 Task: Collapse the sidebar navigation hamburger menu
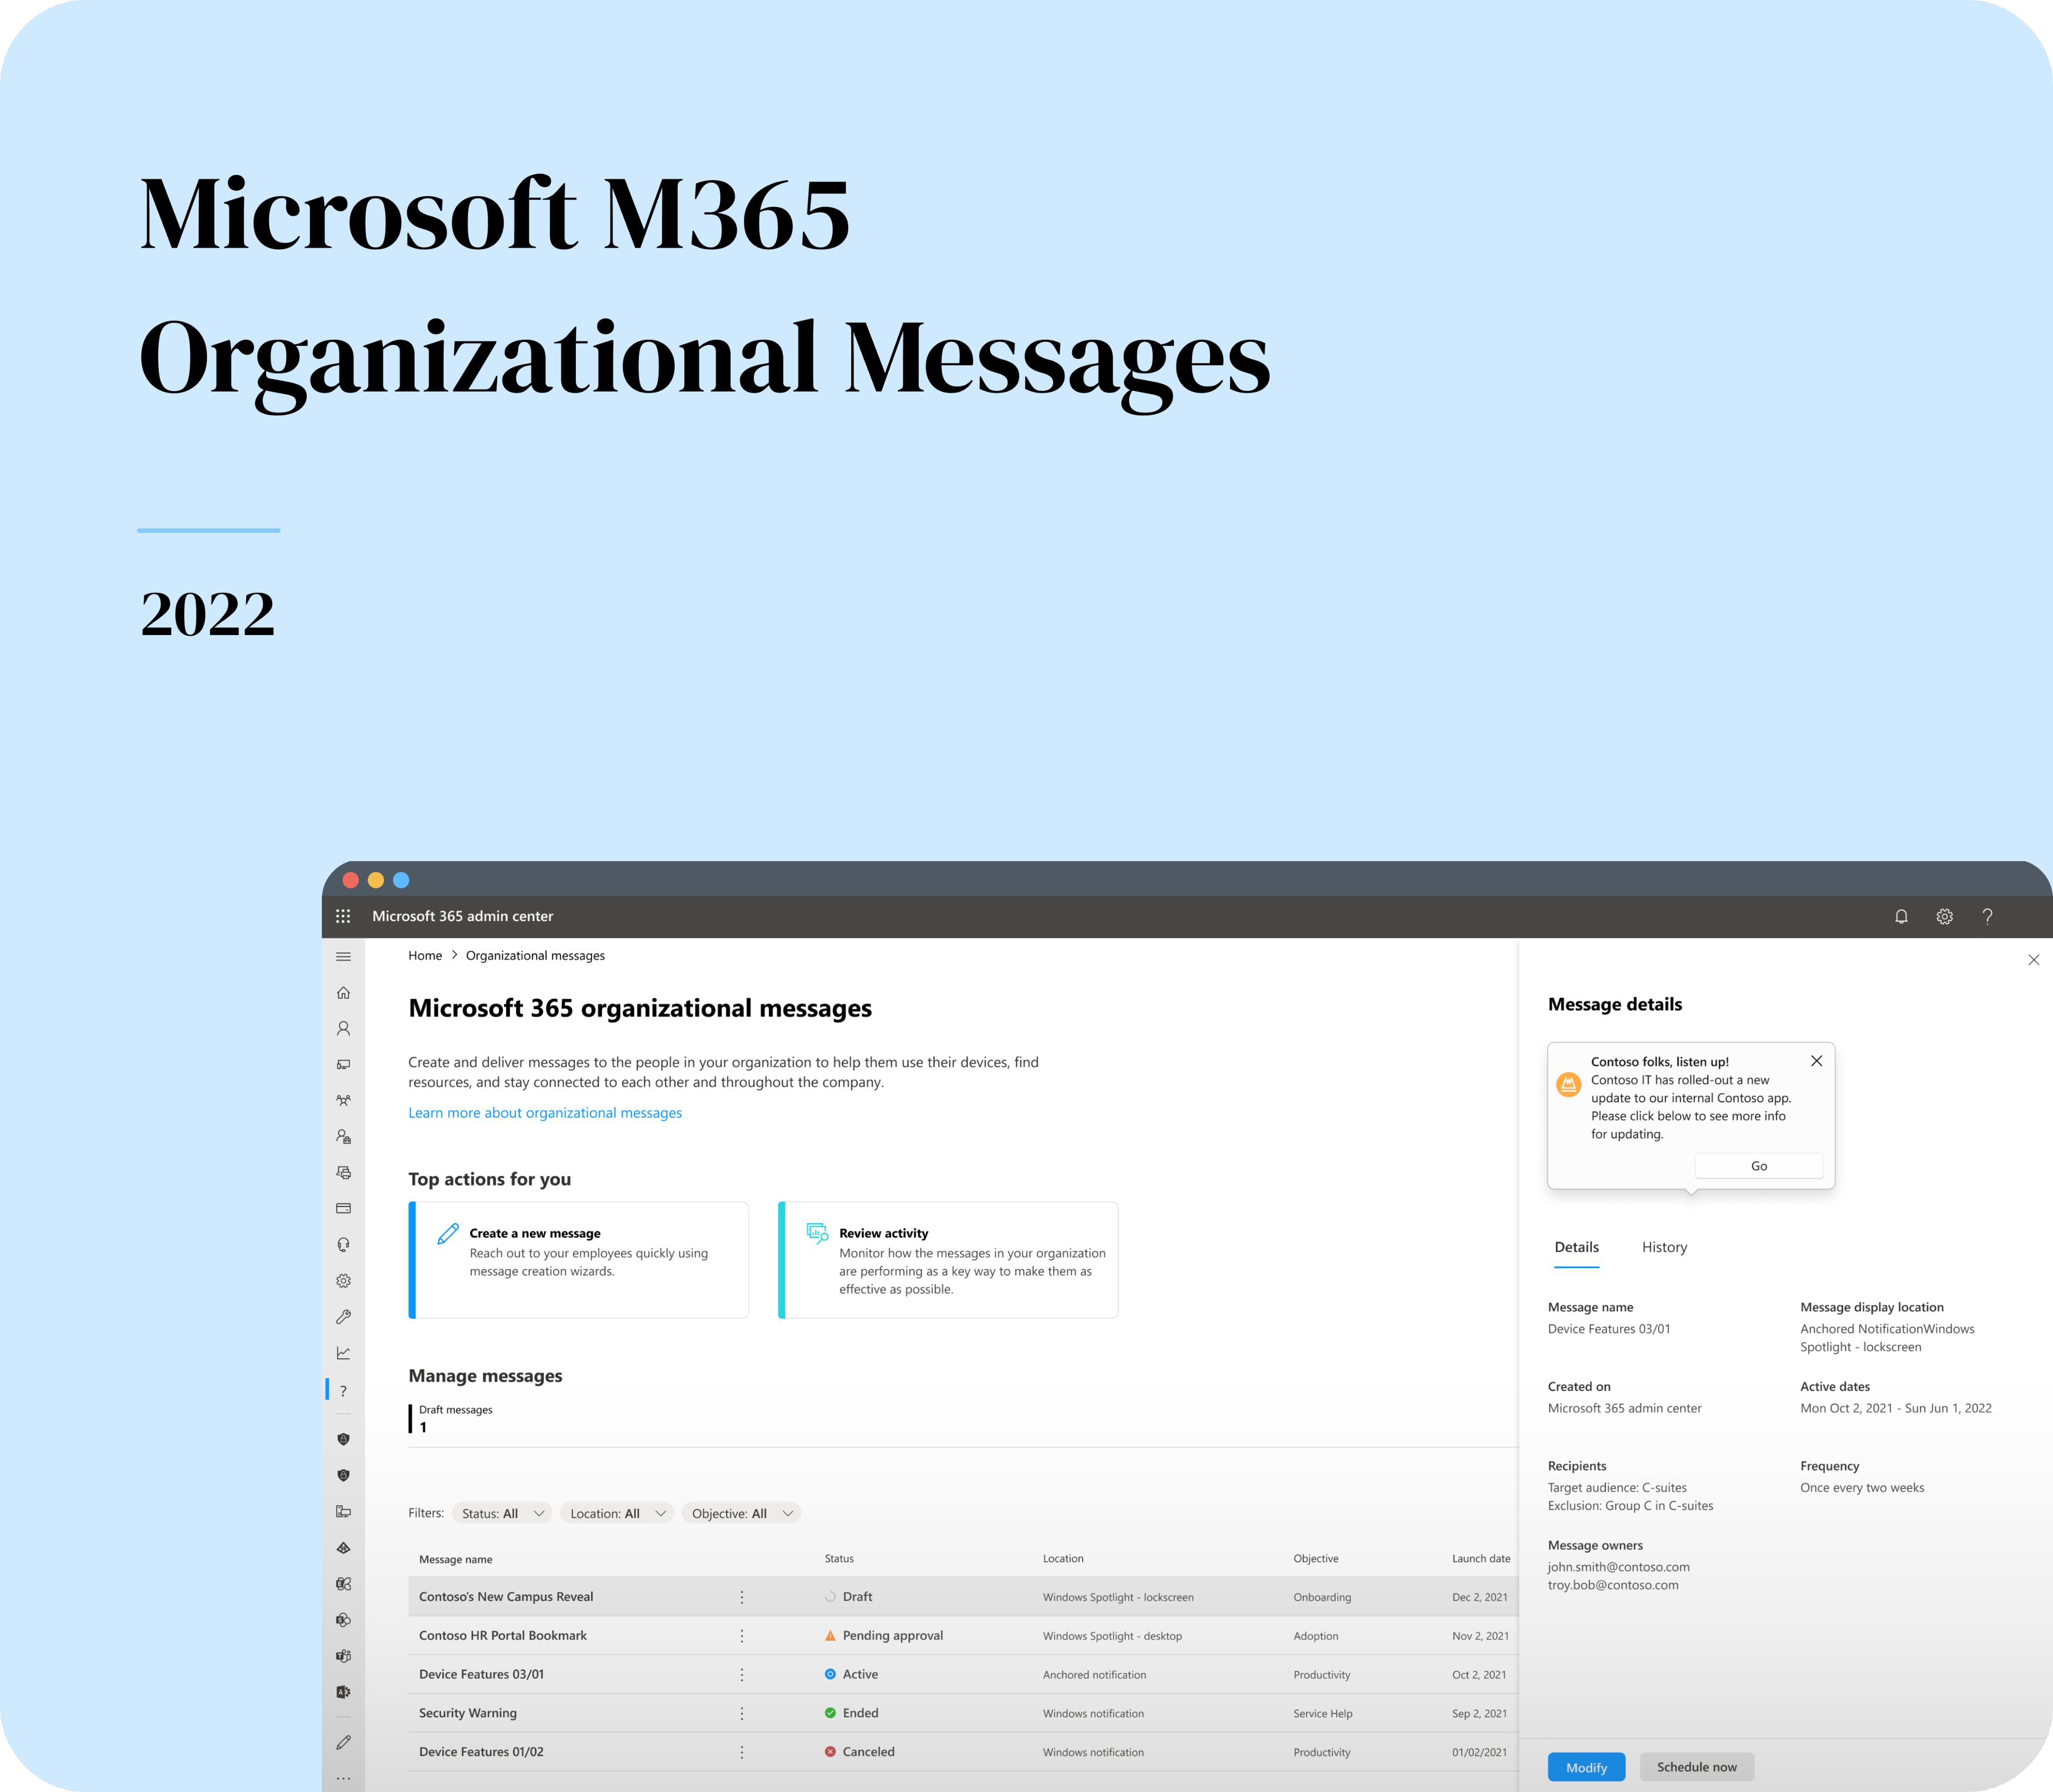pos(343,957)
